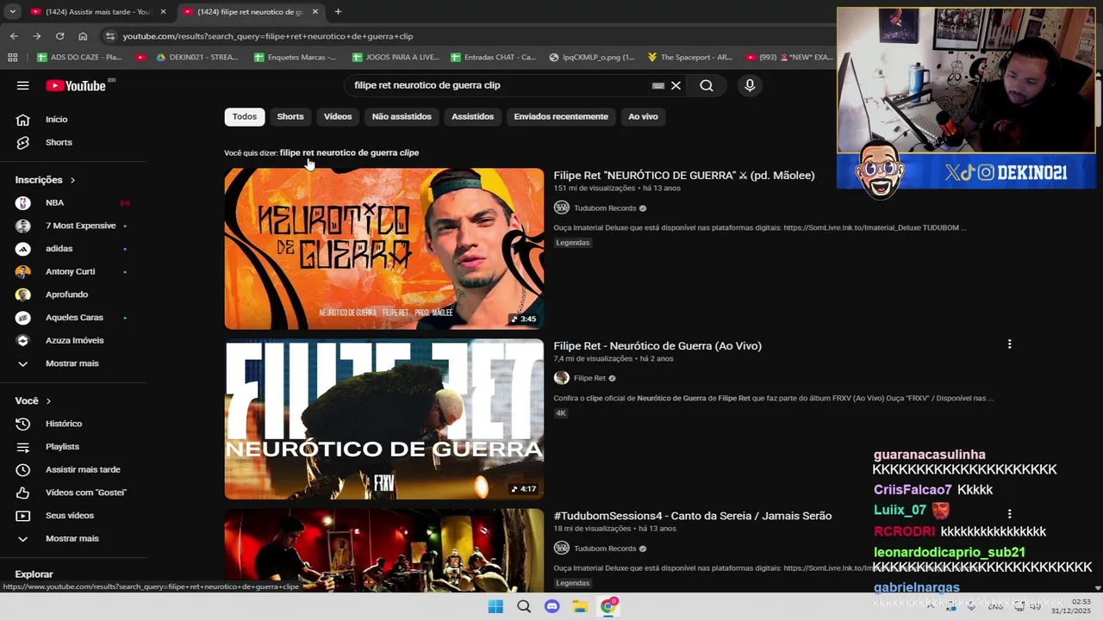
Task: Select the Vídeos filter chip
Action: tap(338, 116)
